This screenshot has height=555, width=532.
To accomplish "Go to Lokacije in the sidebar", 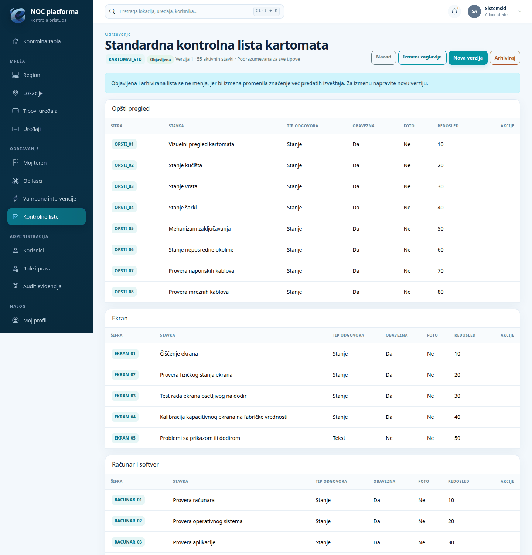I will tap(47, 93).
